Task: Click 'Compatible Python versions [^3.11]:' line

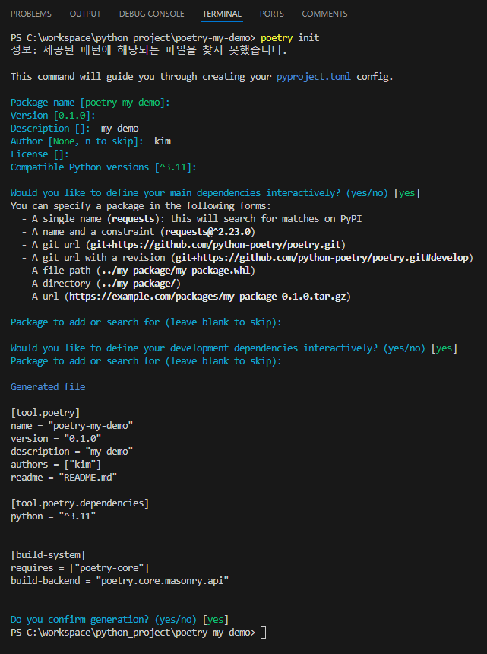Action: click(103, 167)
